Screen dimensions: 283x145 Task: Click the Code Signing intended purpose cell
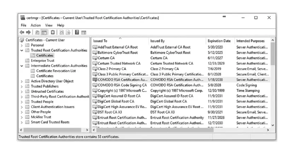[247, 85]
